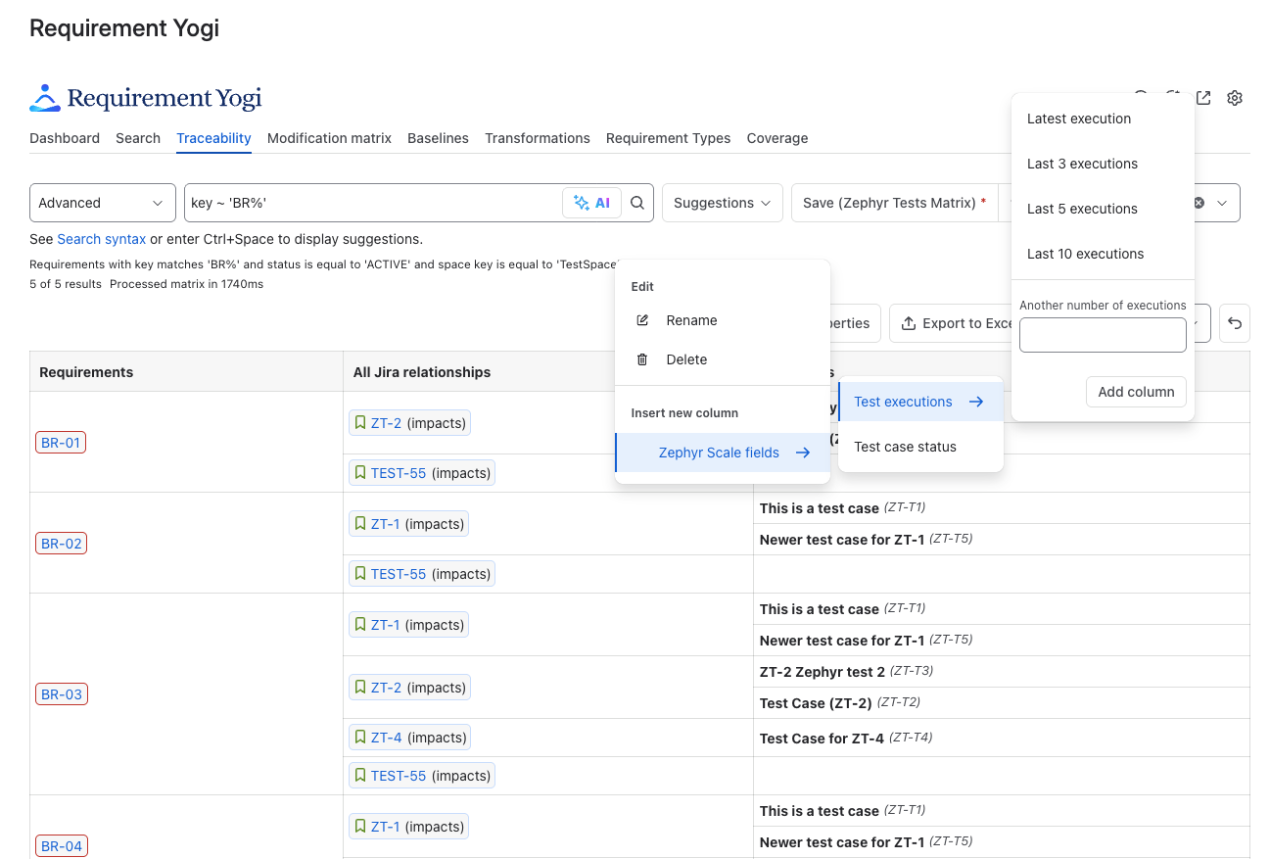Click 'This is a test case' in BR-04
The height and width of the screenshot is (859, 1270).
click(820, 811)
